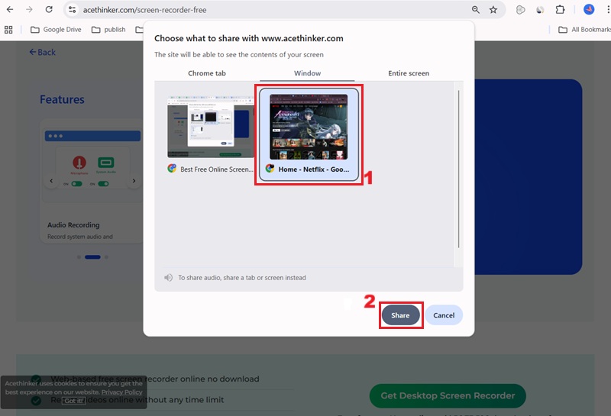Click the browser back arrow
The width and height of the screenshot is (611, 416).
tap(9, 10)
